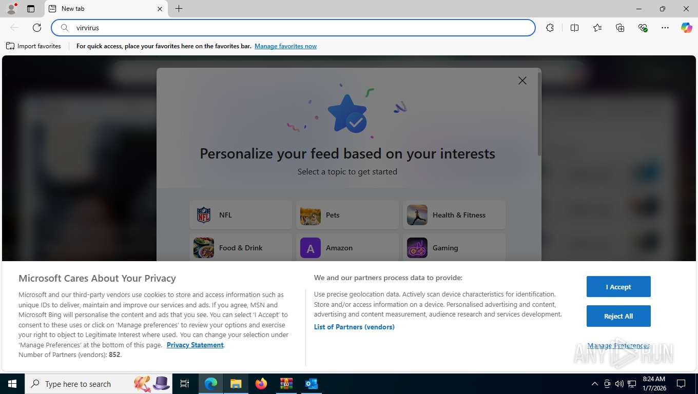This screenshot has width=698, height=394.
Task: Go back with the back arrow
Action: pos(14,28)
